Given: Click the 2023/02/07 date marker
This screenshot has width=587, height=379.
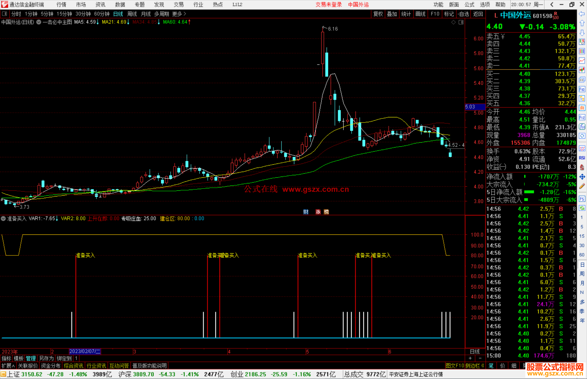Looking at the screenshot, I should point(85,351).
